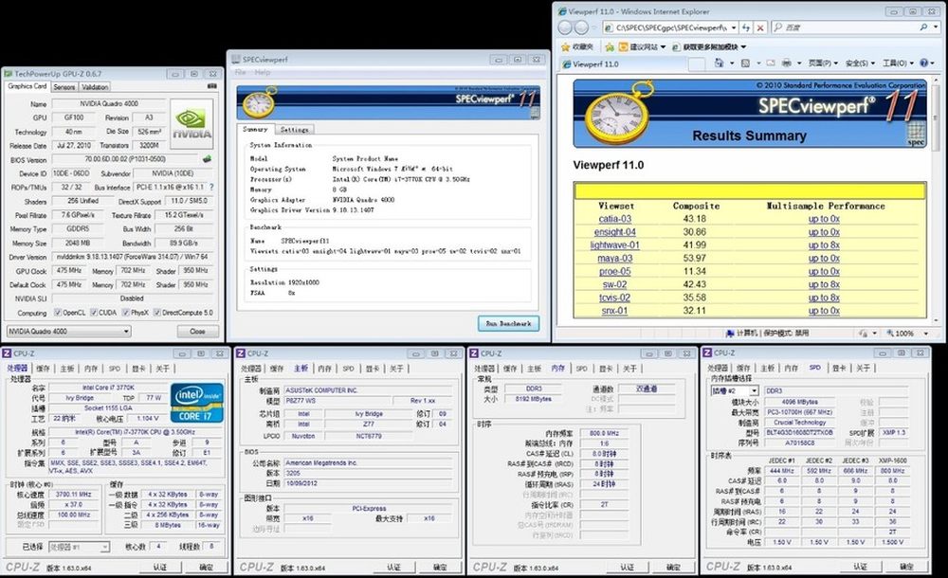
Task: Switch to GPU-Z Sensors tab
Action: [x=64, y=87]
